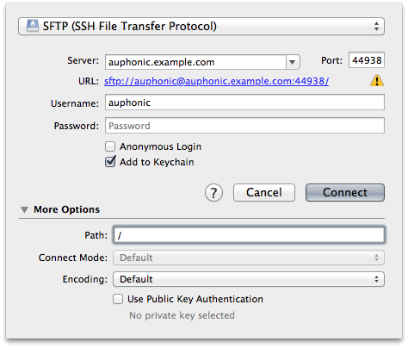Screen dimensions: 408x348
Task: Enable the Anonymous Login checkbox
Action: [x=110, y=146]
